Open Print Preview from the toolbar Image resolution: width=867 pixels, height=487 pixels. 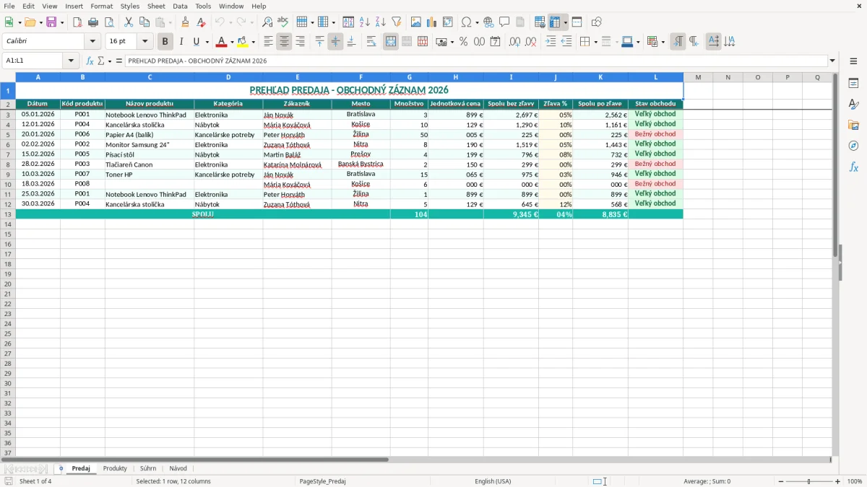click(109, 22)
